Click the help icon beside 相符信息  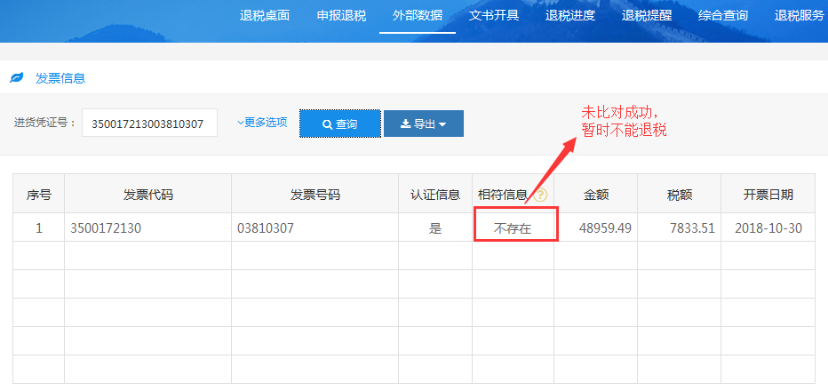540,195
